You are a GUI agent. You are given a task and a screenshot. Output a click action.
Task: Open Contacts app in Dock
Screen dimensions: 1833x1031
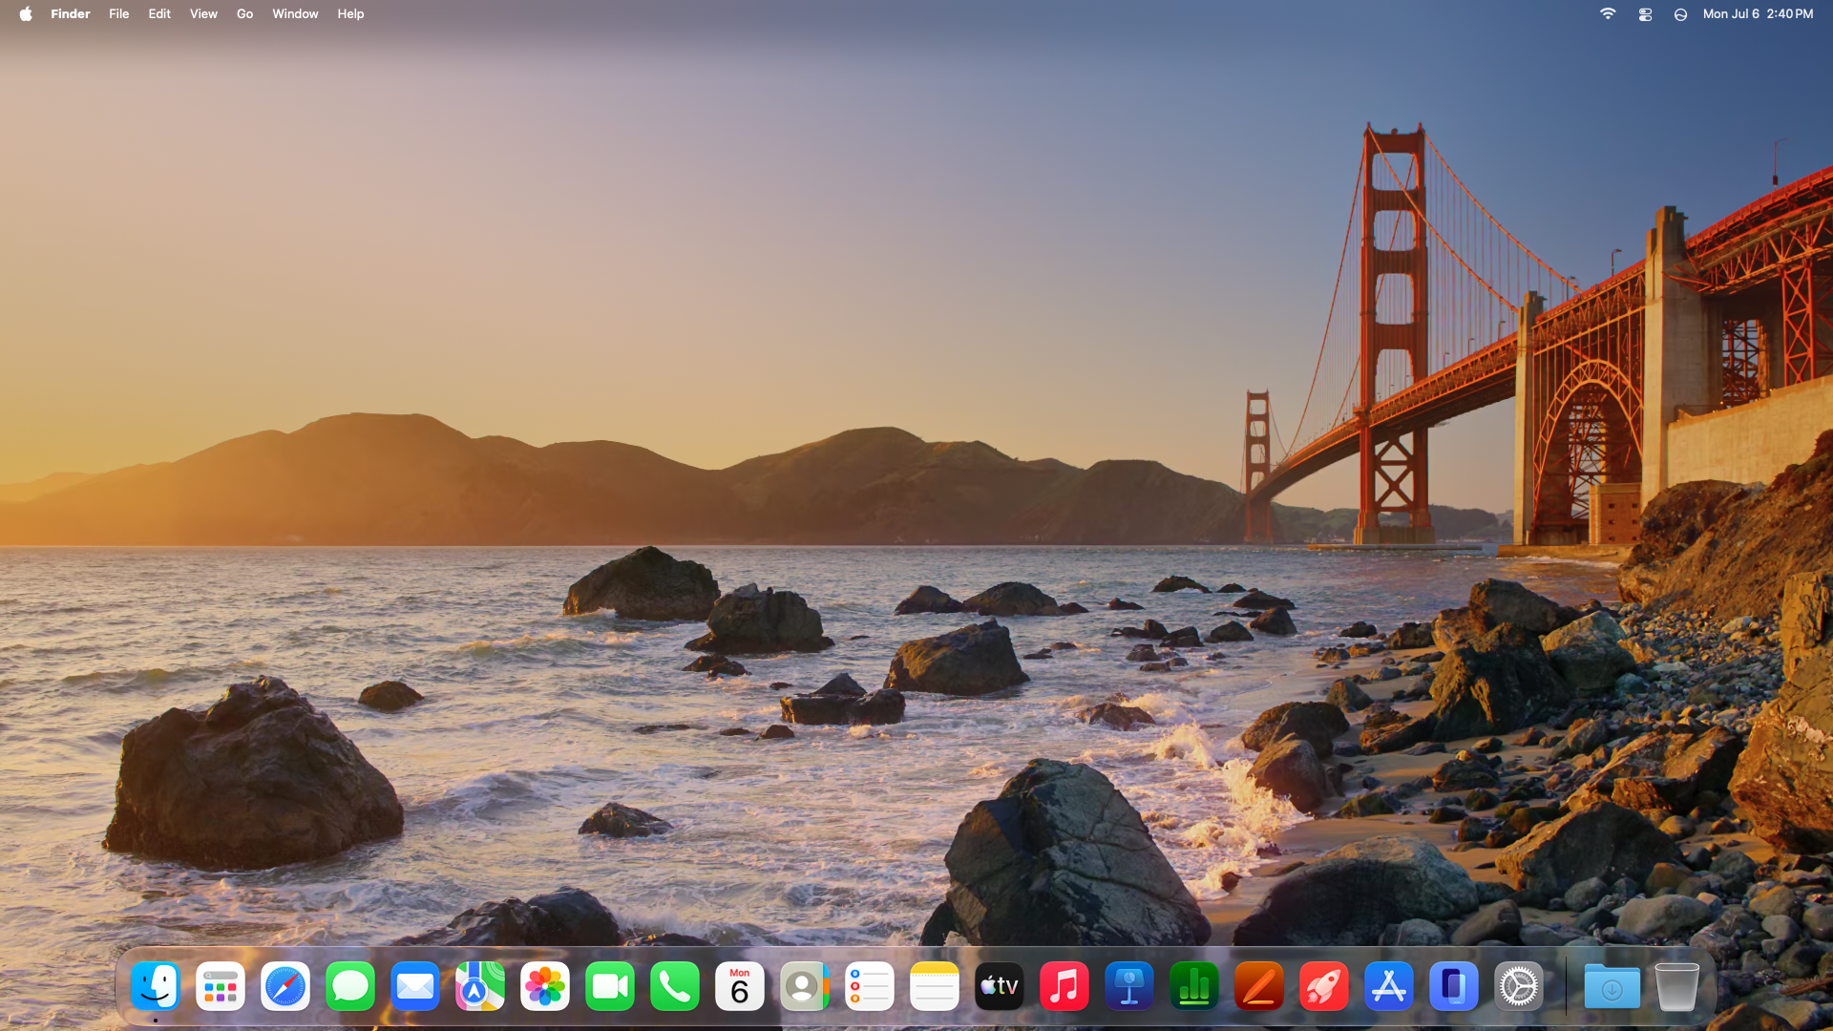click(805, 986)
